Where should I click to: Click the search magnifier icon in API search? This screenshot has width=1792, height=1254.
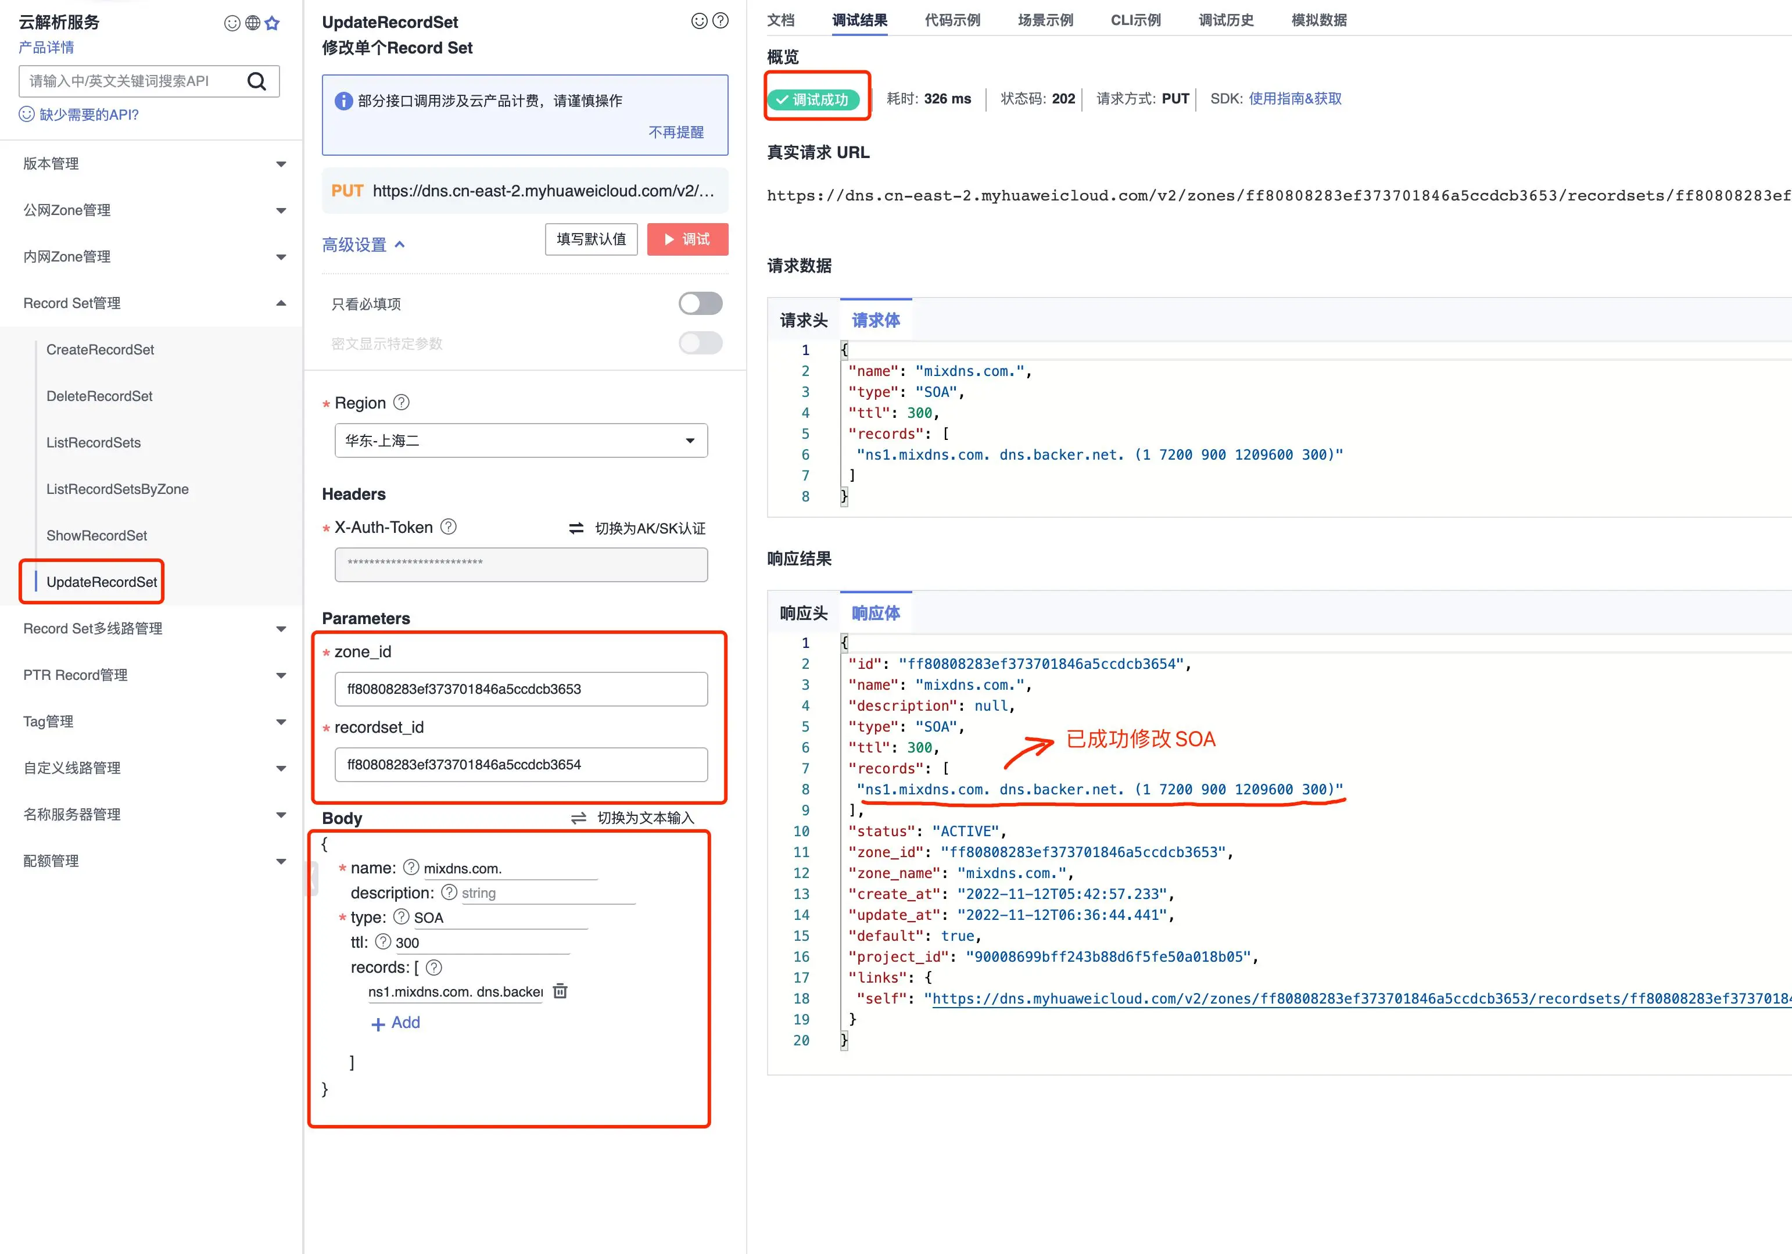coord(257,81)
